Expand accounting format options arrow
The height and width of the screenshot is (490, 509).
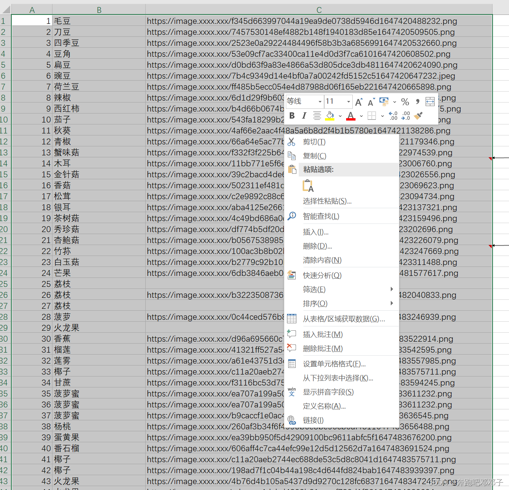coord(395,102)
